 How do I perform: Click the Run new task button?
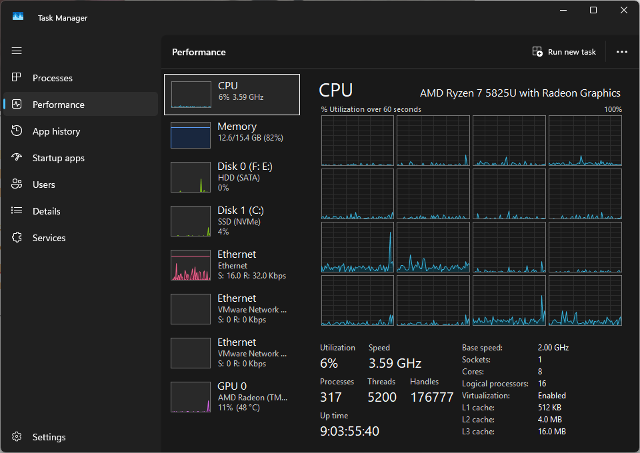pyautogui.click(x=564, y=52)
